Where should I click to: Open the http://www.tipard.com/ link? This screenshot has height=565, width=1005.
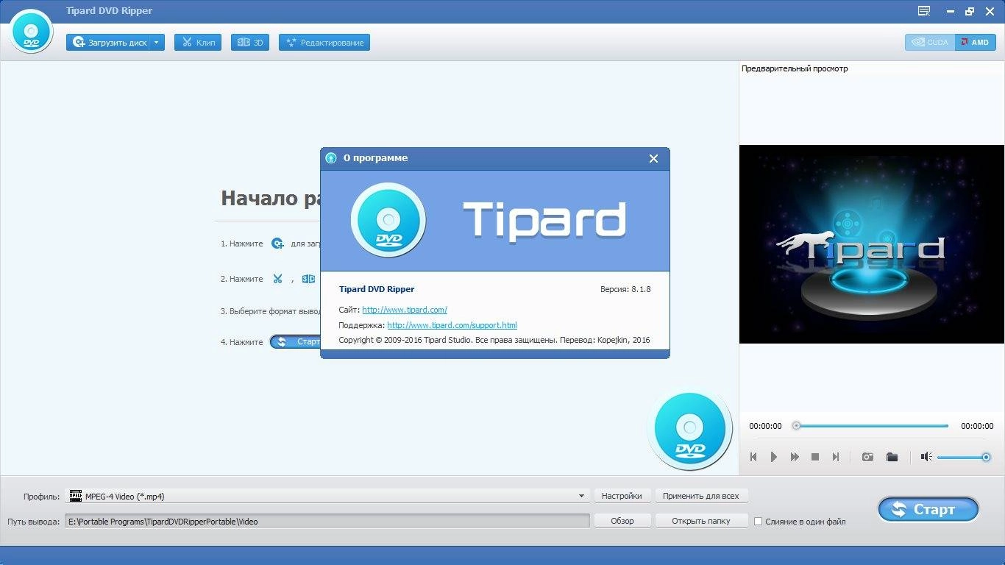click(x=405, y=310)
